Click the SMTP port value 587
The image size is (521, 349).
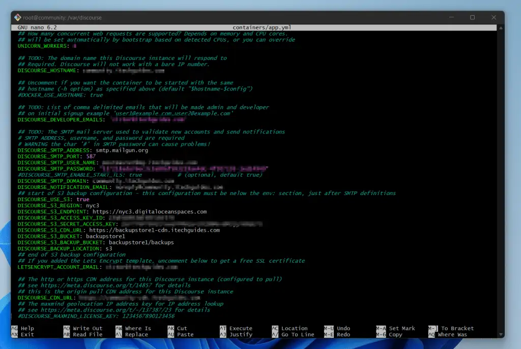(91, 156)
